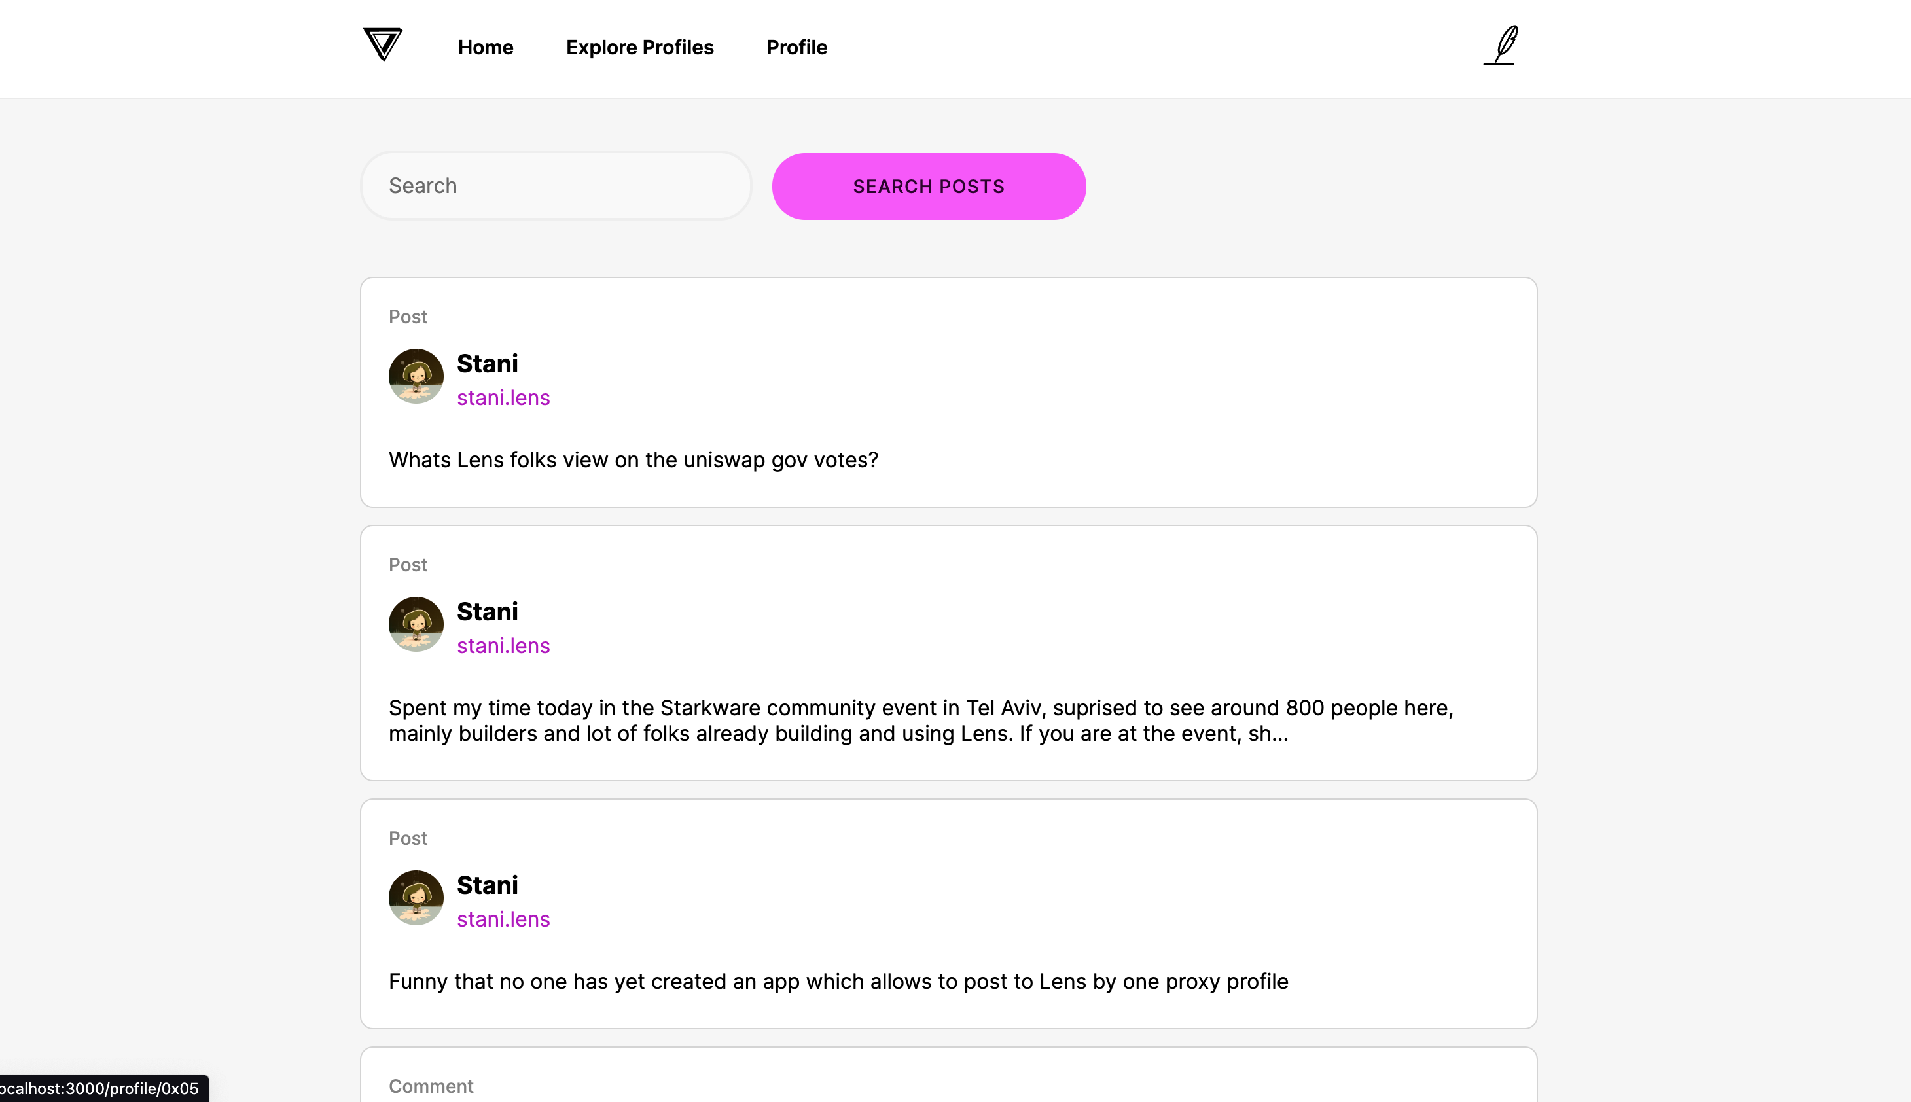Open stani.lens handle in first post
Image resolution: width=1911 pixels, height=1102 pixels.
503,397
